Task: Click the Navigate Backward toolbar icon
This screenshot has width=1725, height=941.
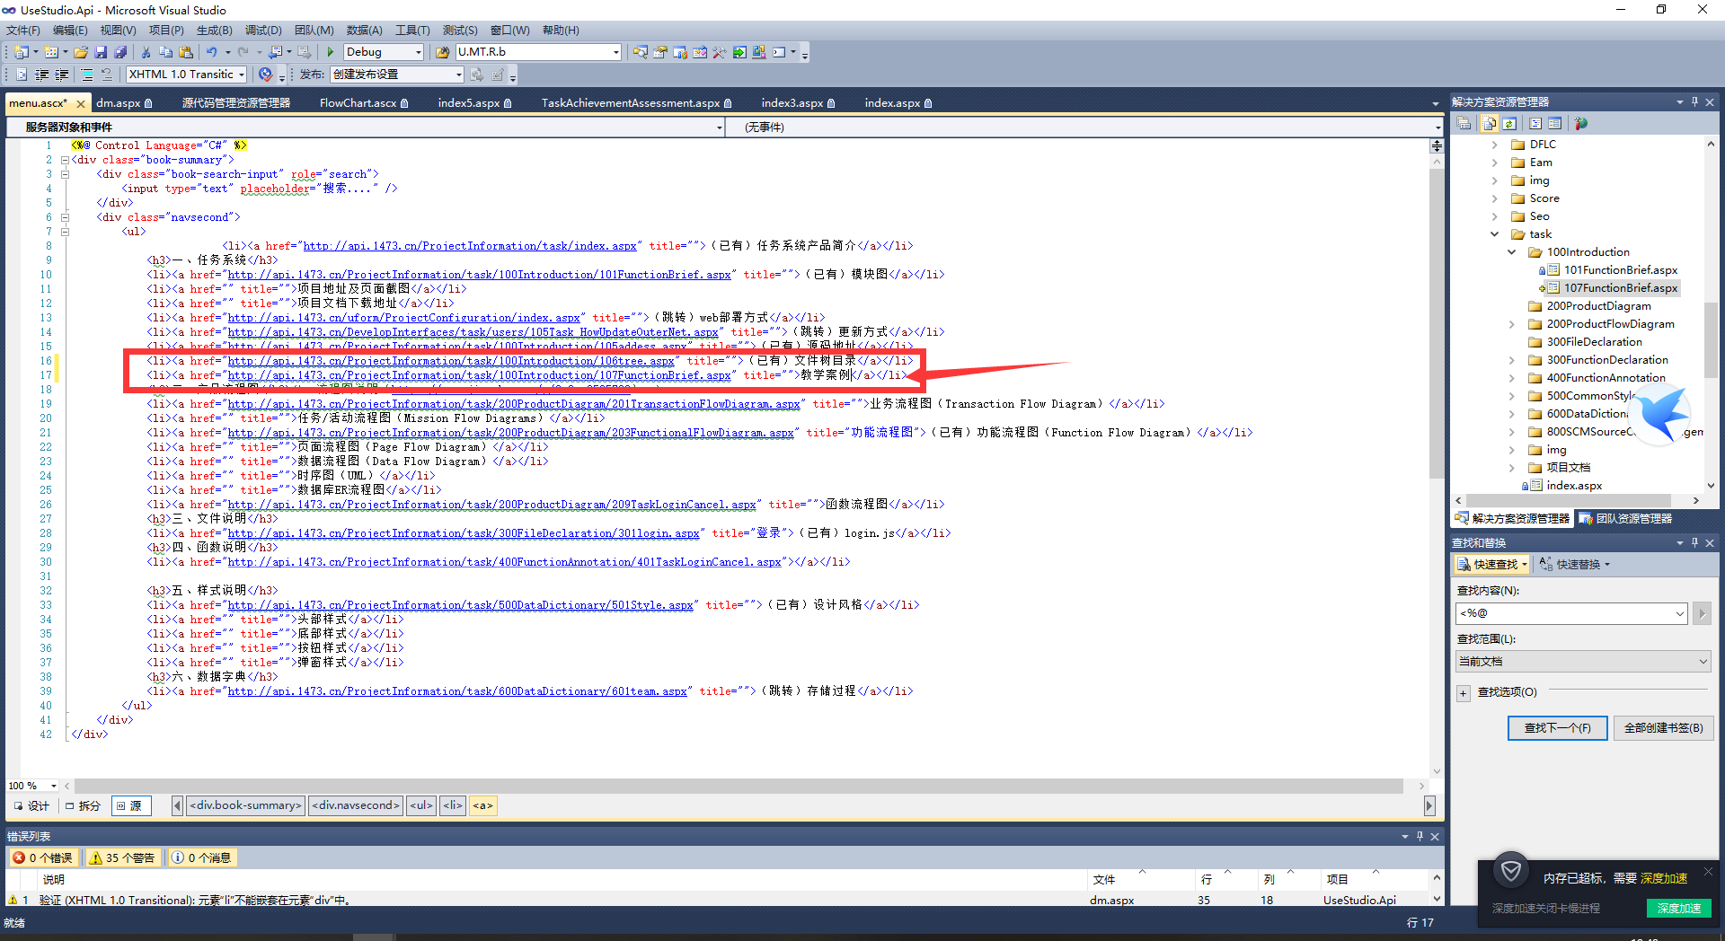Action: 276,52
